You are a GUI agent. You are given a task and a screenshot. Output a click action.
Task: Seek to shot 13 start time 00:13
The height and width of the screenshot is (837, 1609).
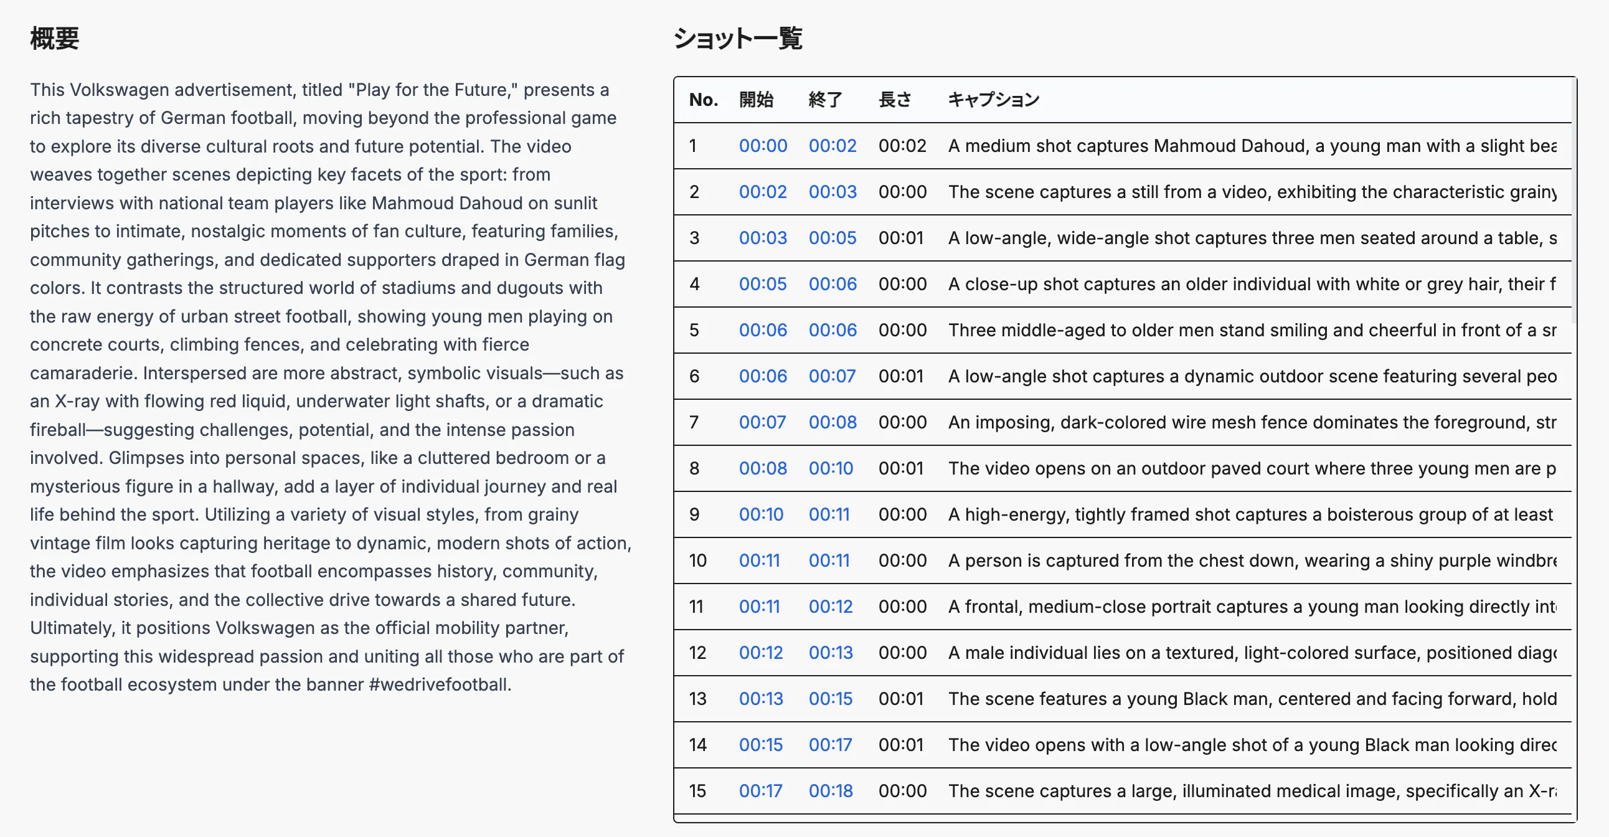pyautogui.click(x=761, y=699)
